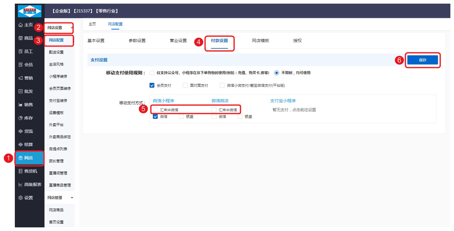
Task: Click the 微信微店 heading link
Action: pyautogui.click(x=220, y=101)
